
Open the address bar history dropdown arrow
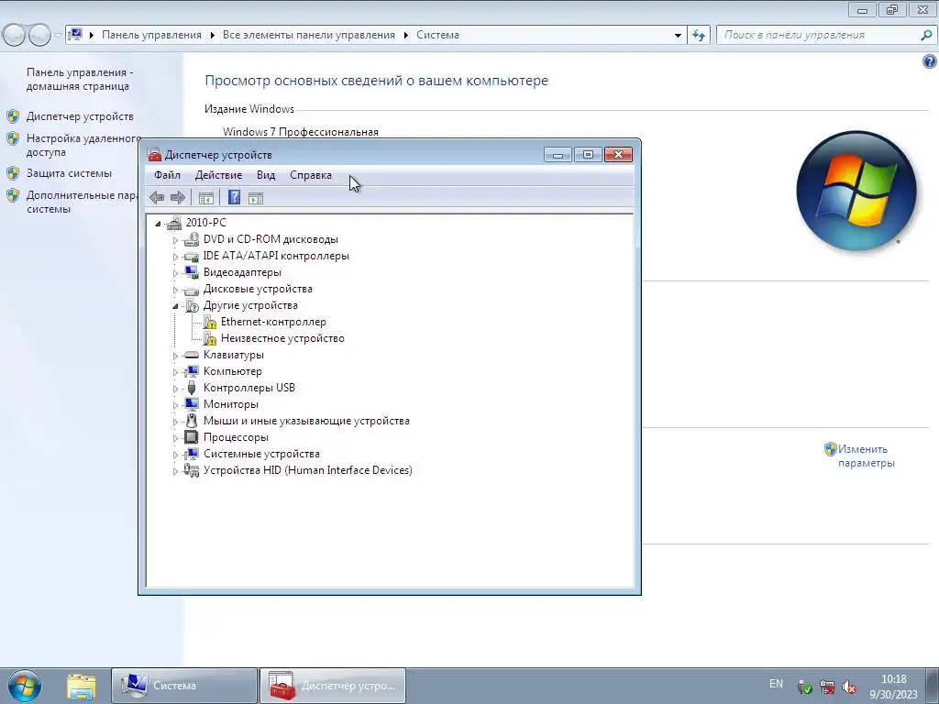point(678,36)
